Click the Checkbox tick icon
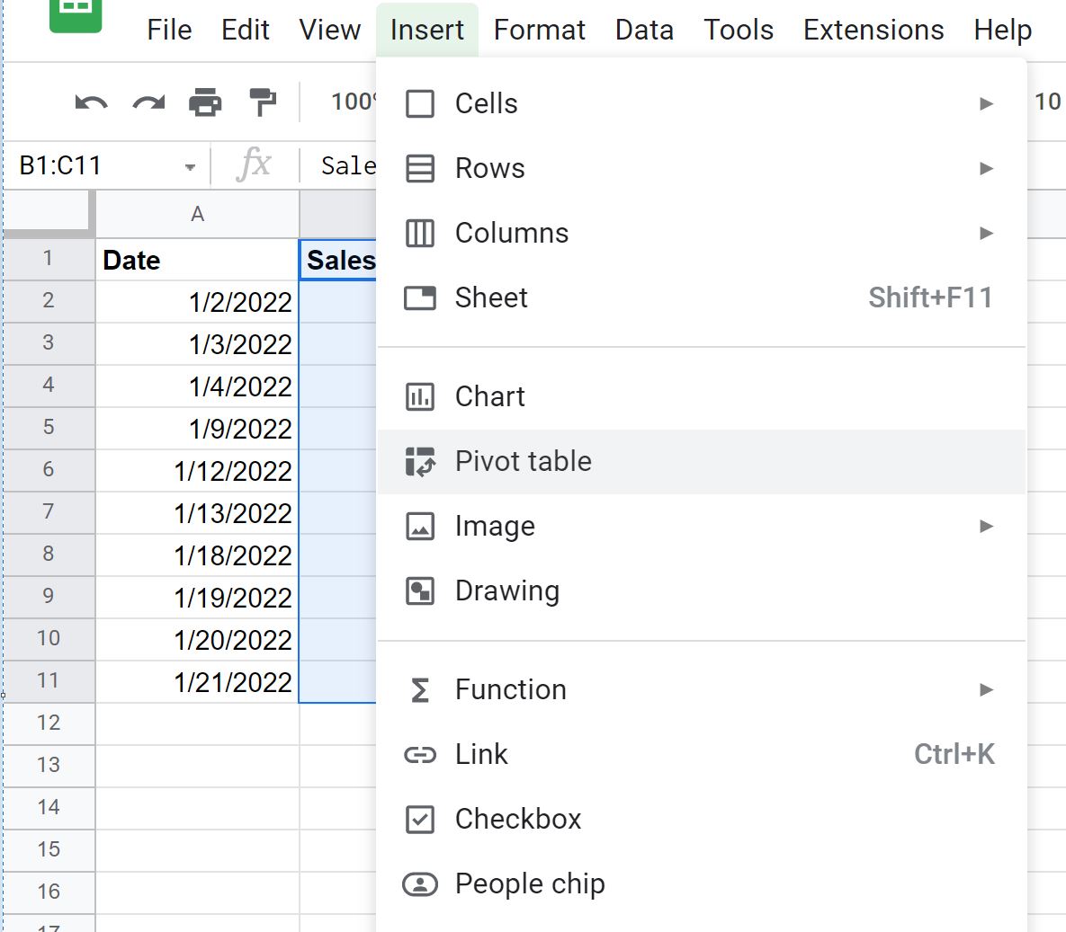 (x=419, y=820)
